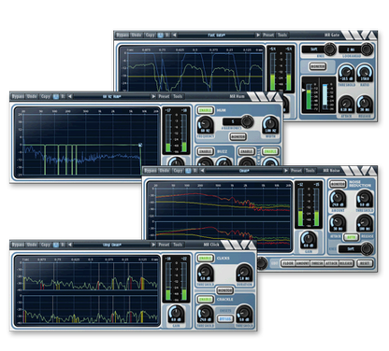Image resolution: width=389 pixels, height=351 pixels.
Task: Click the green Enable button right of Buzz section
Action: [x=270, y=151]
